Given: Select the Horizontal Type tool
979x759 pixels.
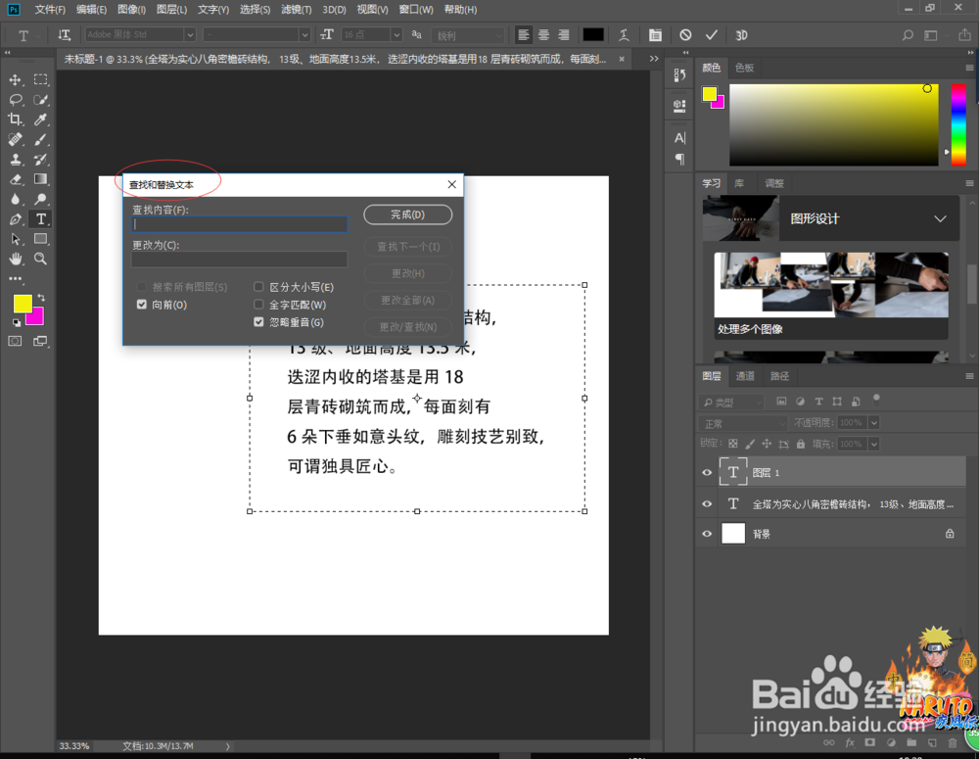Looking at the screenshot, I should click(40, 219).
